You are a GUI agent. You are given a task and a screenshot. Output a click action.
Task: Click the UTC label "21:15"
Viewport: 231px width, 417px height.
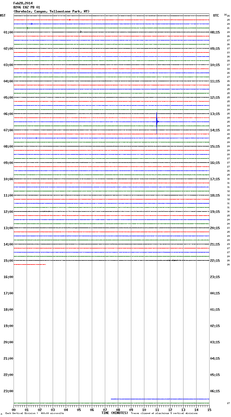pyautogui.click(x=215, y=244)
